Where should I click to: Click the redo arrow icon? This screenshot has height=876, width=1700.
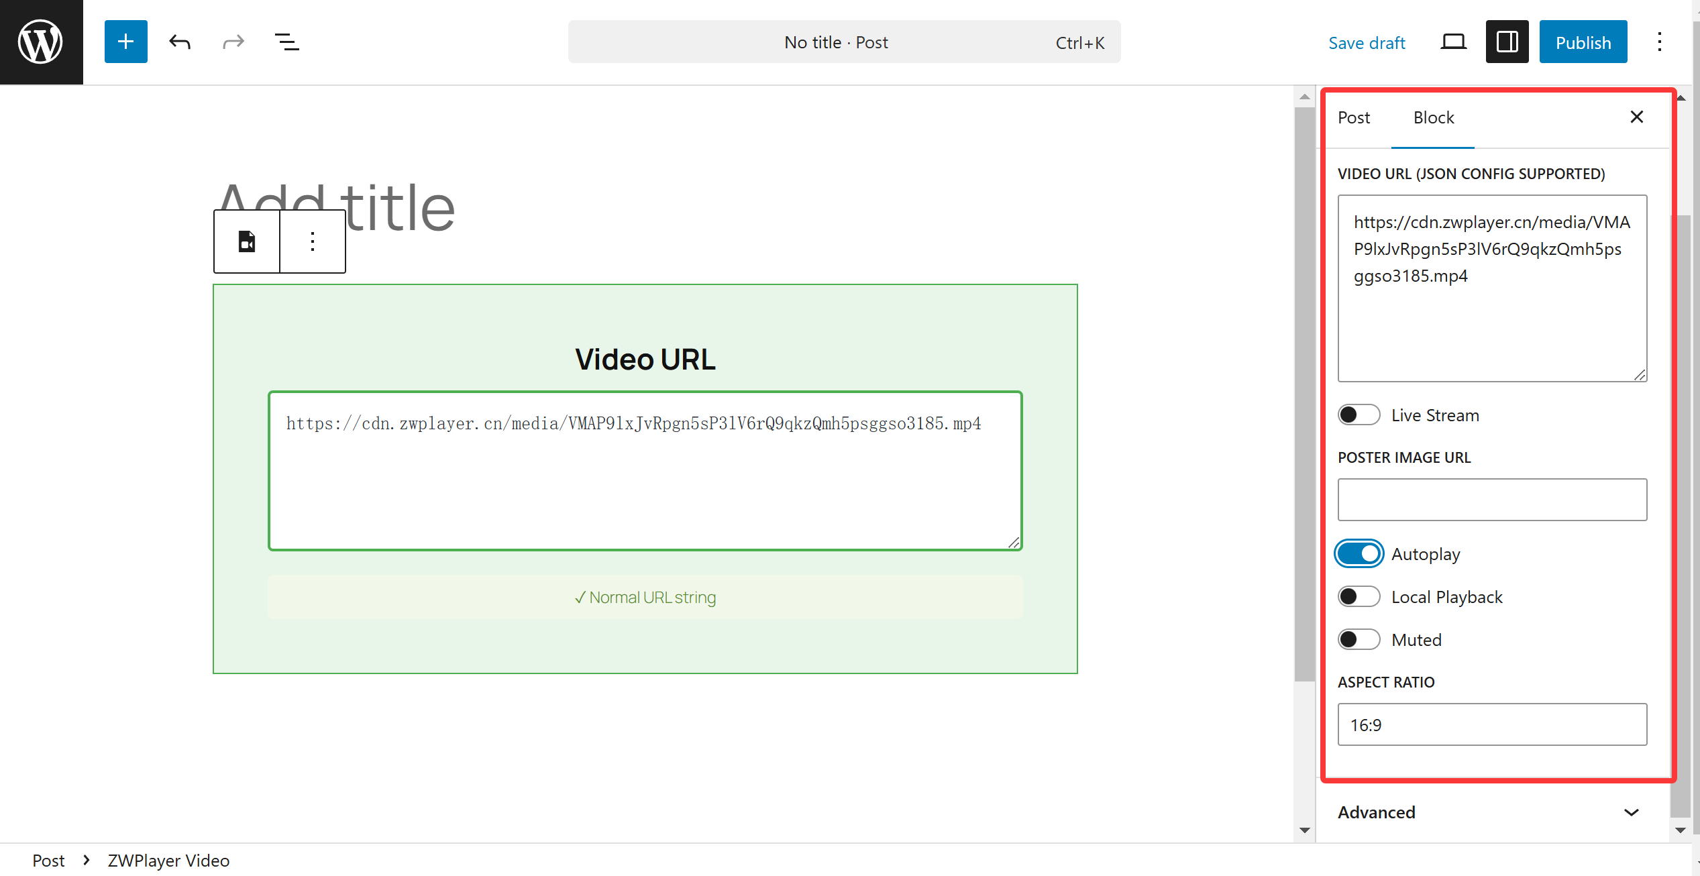pyautogui.click(x=233, y=42)
